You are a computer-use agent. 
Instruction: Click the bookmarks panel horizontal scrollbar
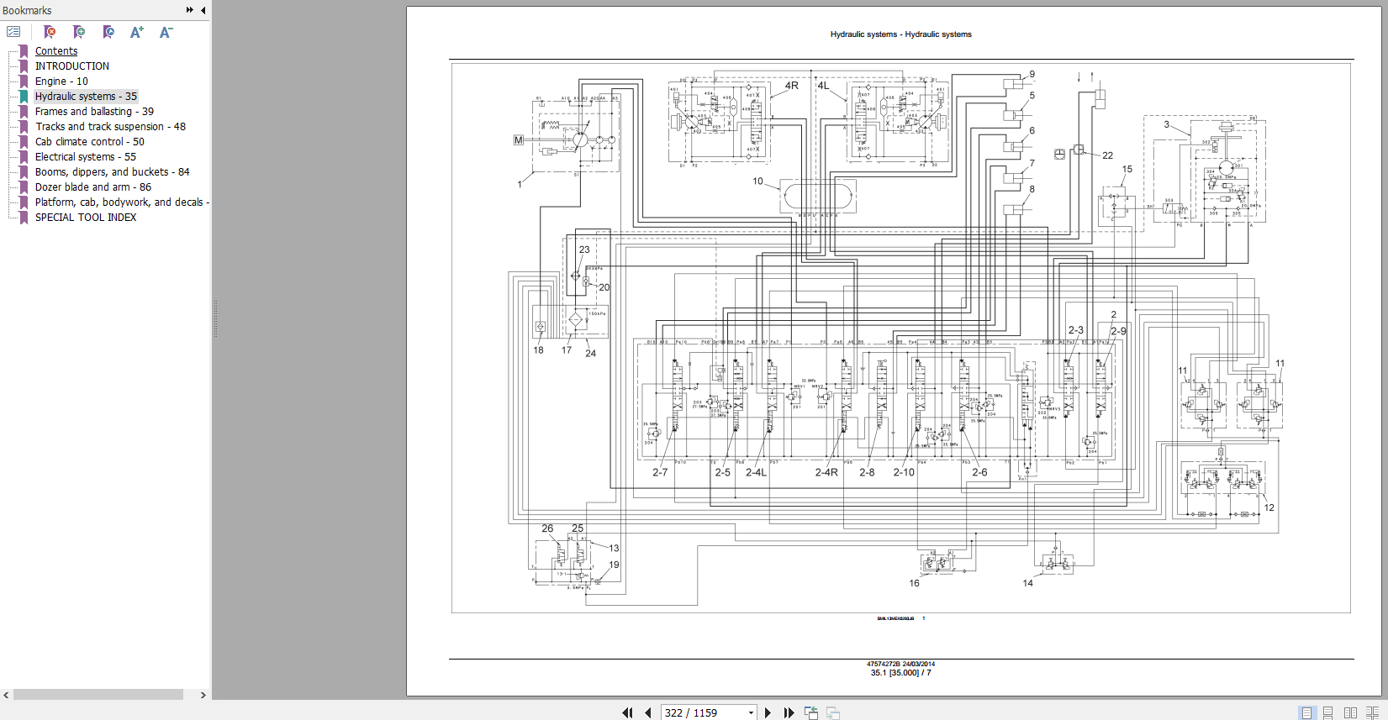pyautogui.click(x=98, y=695)
